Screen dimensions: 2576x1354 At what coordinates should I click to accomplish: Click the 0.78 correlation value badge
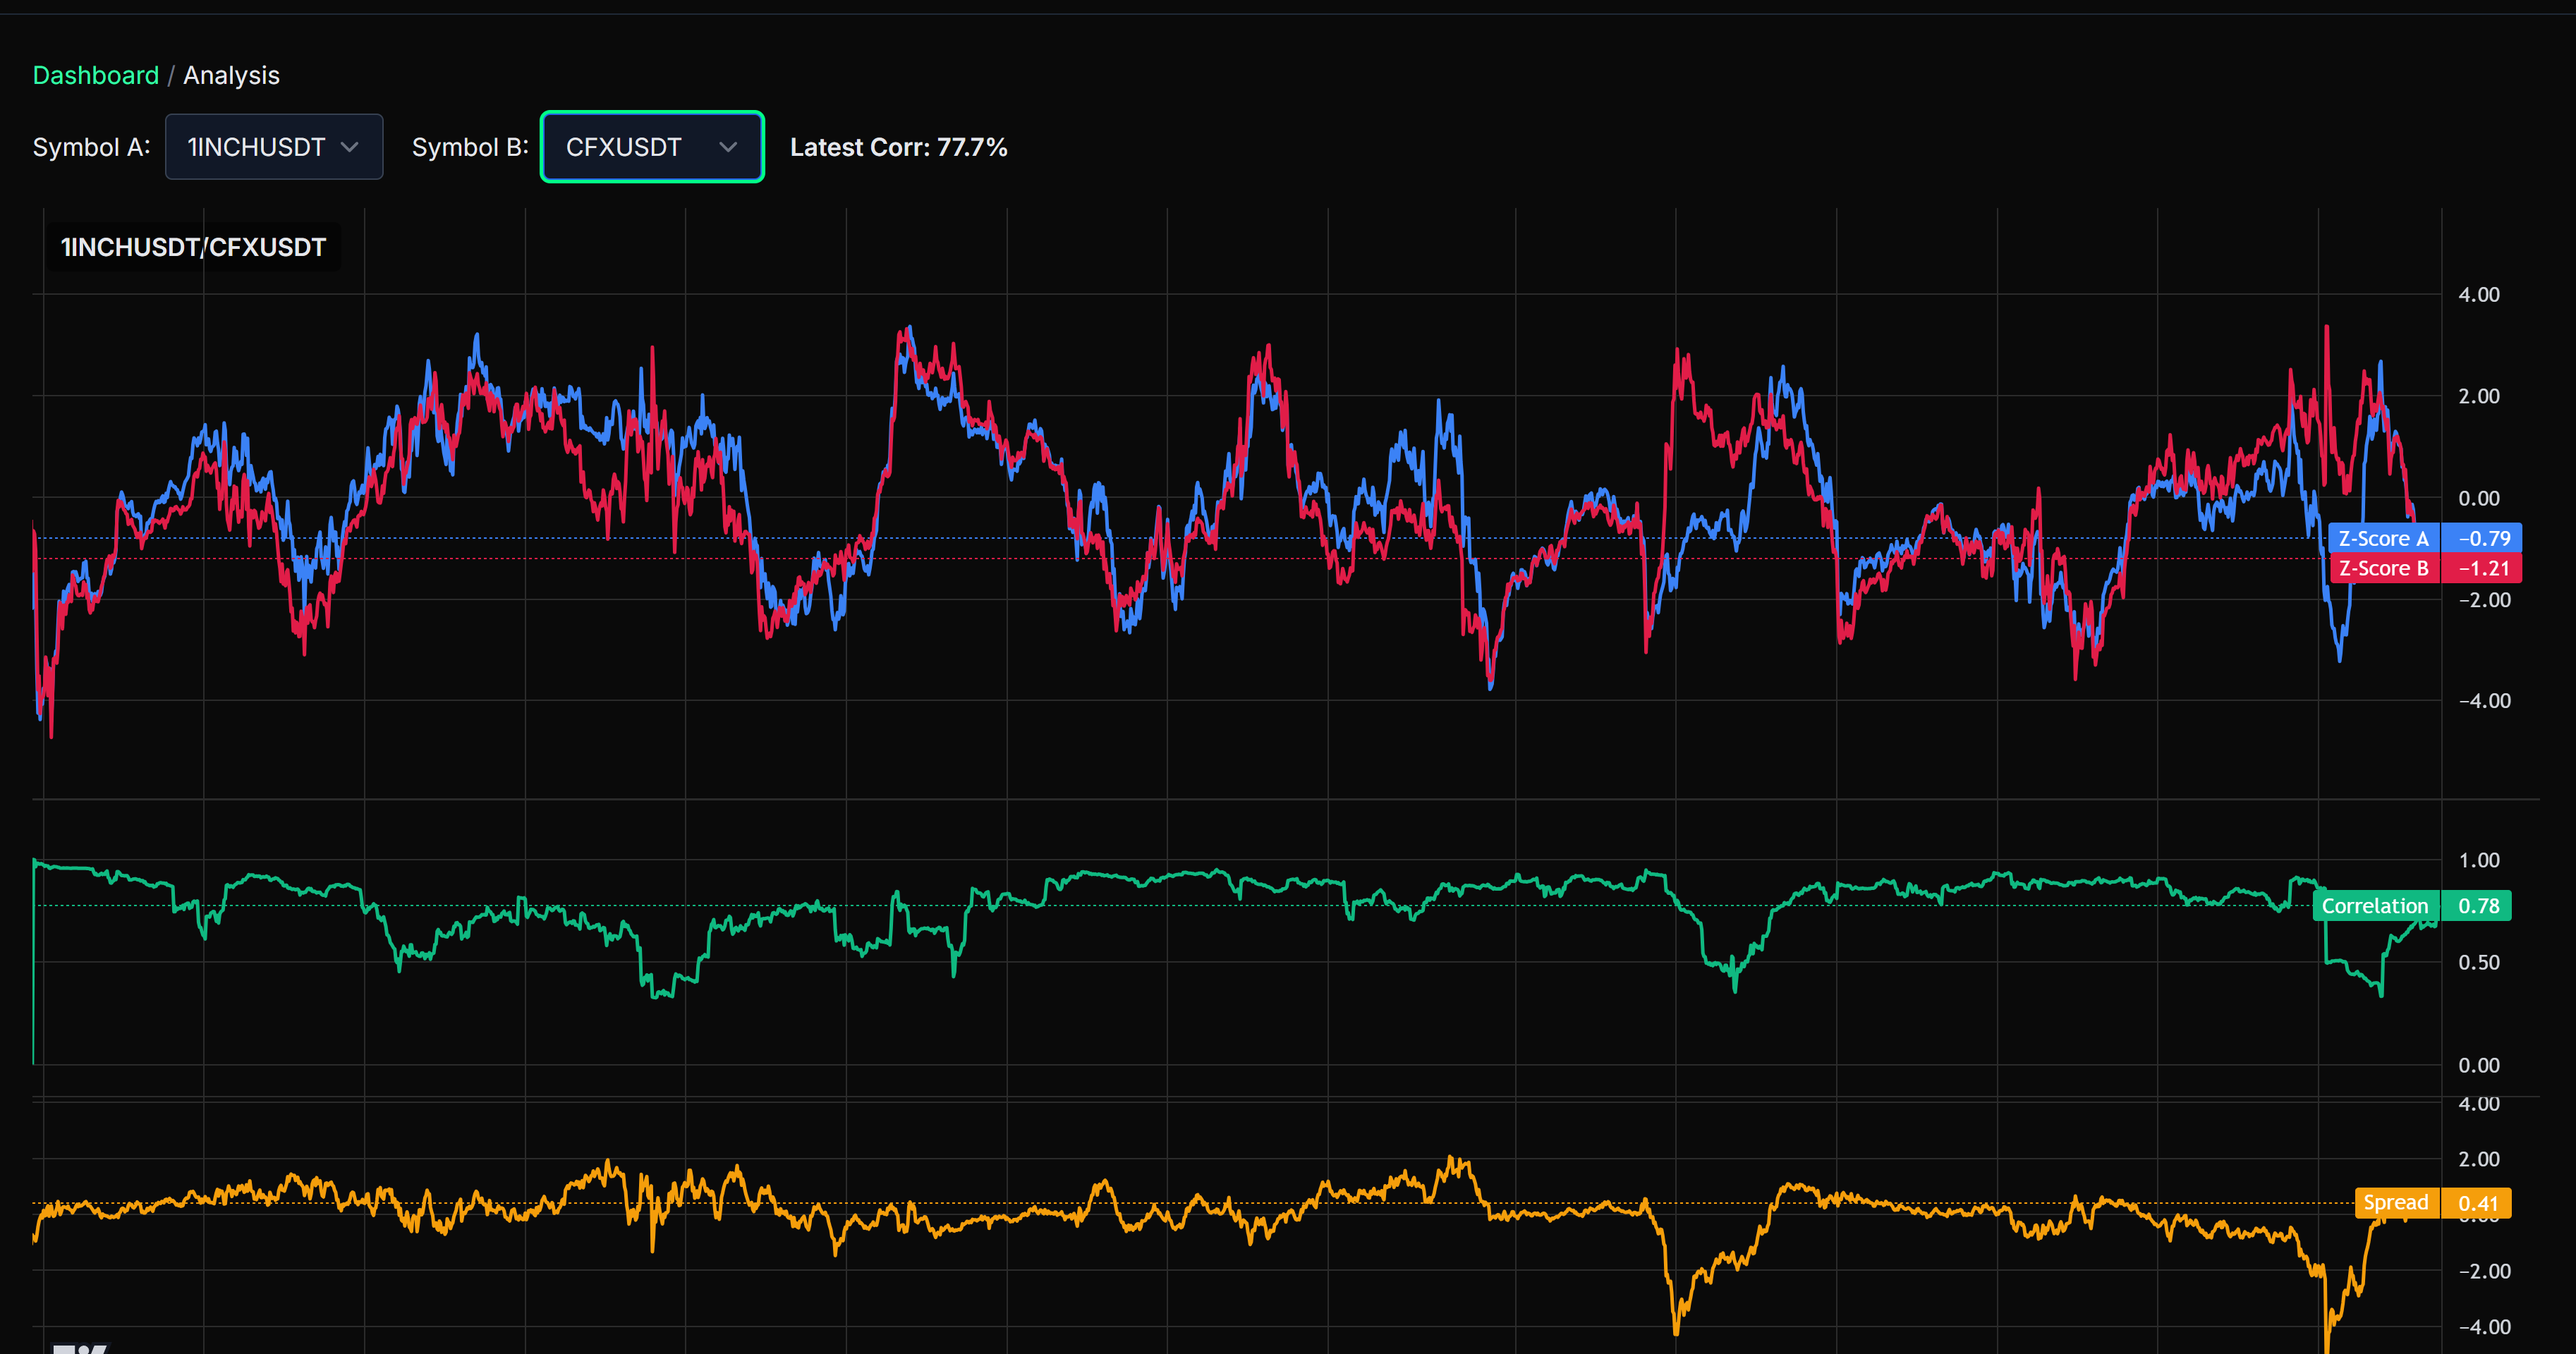[2478, 906]
